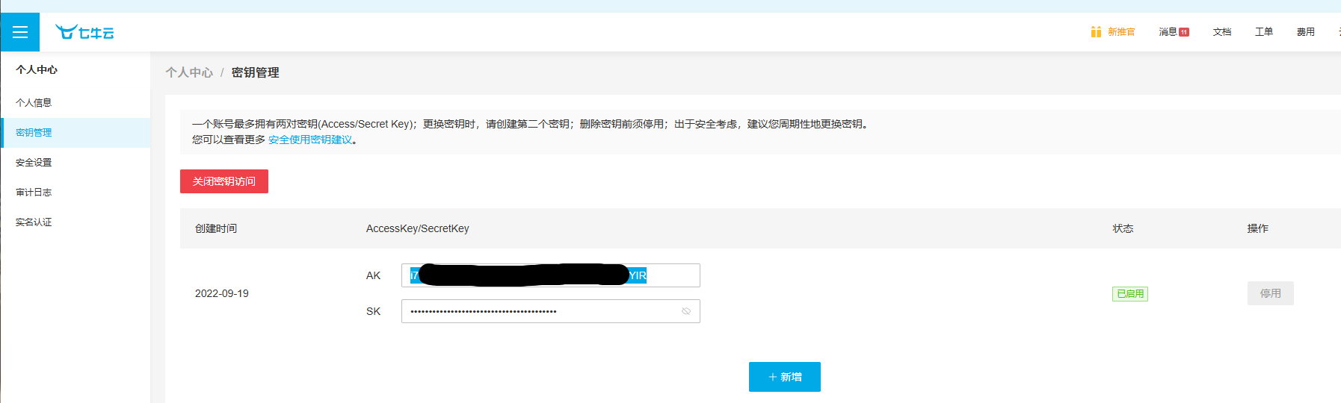Image resolution: width=1341 pixels, height=403 pixels.
Task: Click the Qiniu Cloud logo
Action: pyautogui.click(x=84, y=32)
